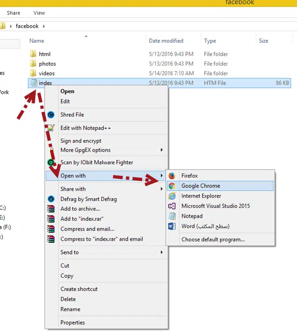297x335 pixels.
Task: Sort by the Name column header
Action: click(37, 41)
